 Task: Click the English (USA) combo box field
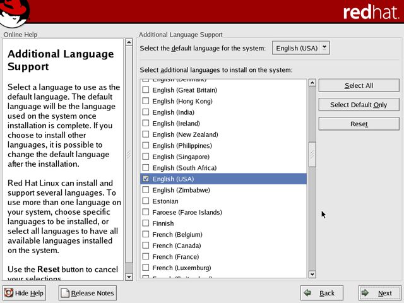coord(295,47)
